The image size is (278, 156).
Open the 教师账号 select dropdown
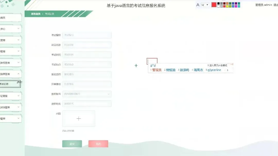click(x=87, y=94)
